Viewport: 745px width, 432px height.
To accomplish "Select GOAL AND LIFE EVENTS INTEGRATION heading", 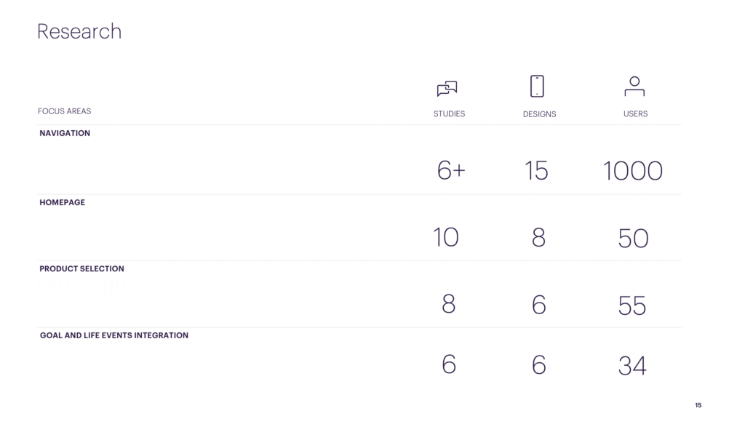I will pyautogui.click(x=114, y=335).
